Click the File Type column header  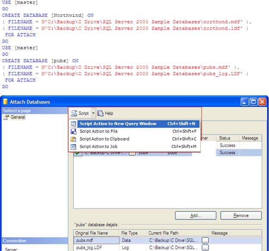pos(133,233)
